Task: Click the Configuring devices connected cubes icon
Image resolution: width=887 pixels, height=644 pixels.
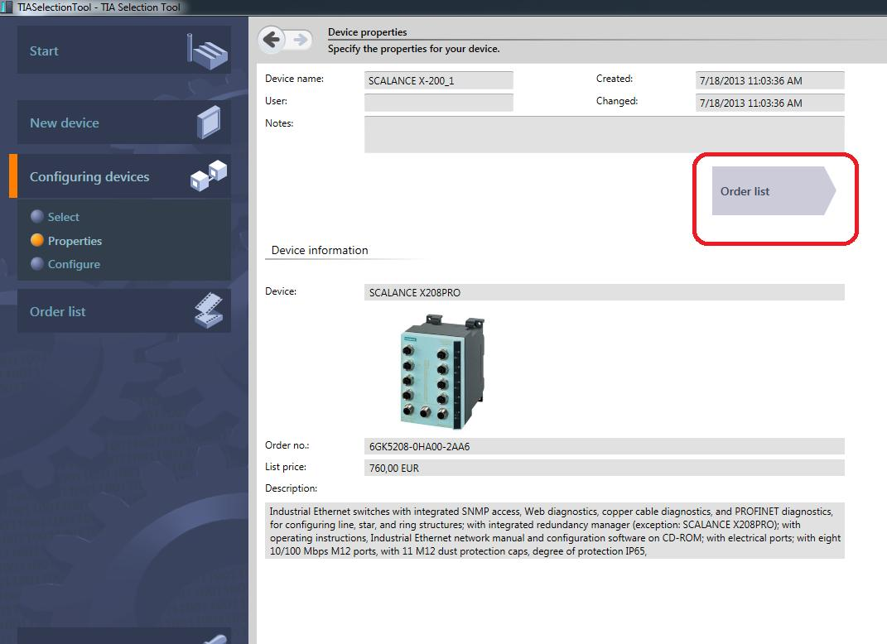Action: click(x=208, y=175)
